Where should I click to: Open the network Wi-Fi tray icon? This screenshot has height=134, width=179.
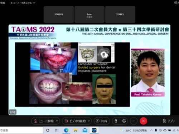(x=174, y=130)
